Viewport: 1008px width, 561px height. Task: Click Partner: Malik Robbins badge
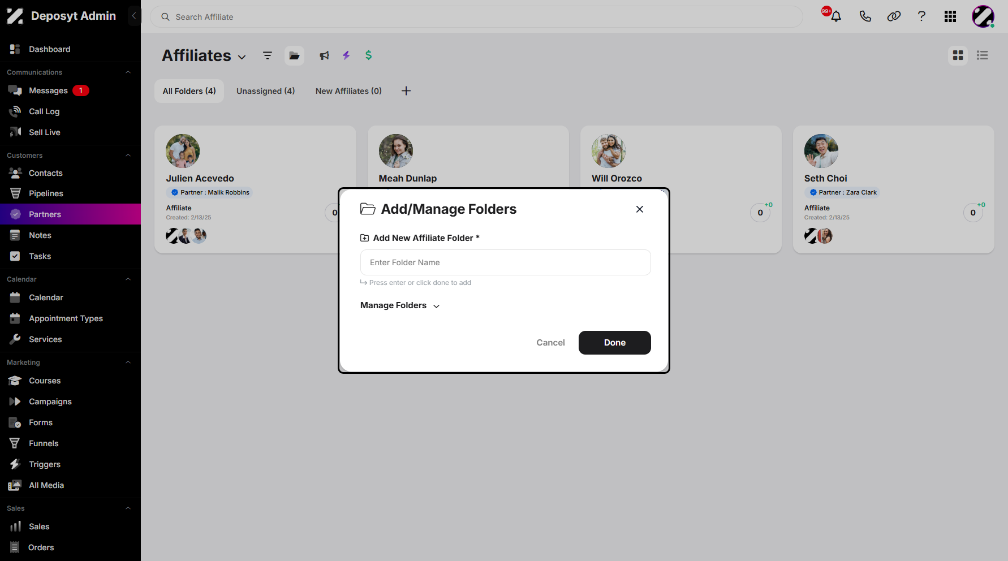click(x=209, y=192)
